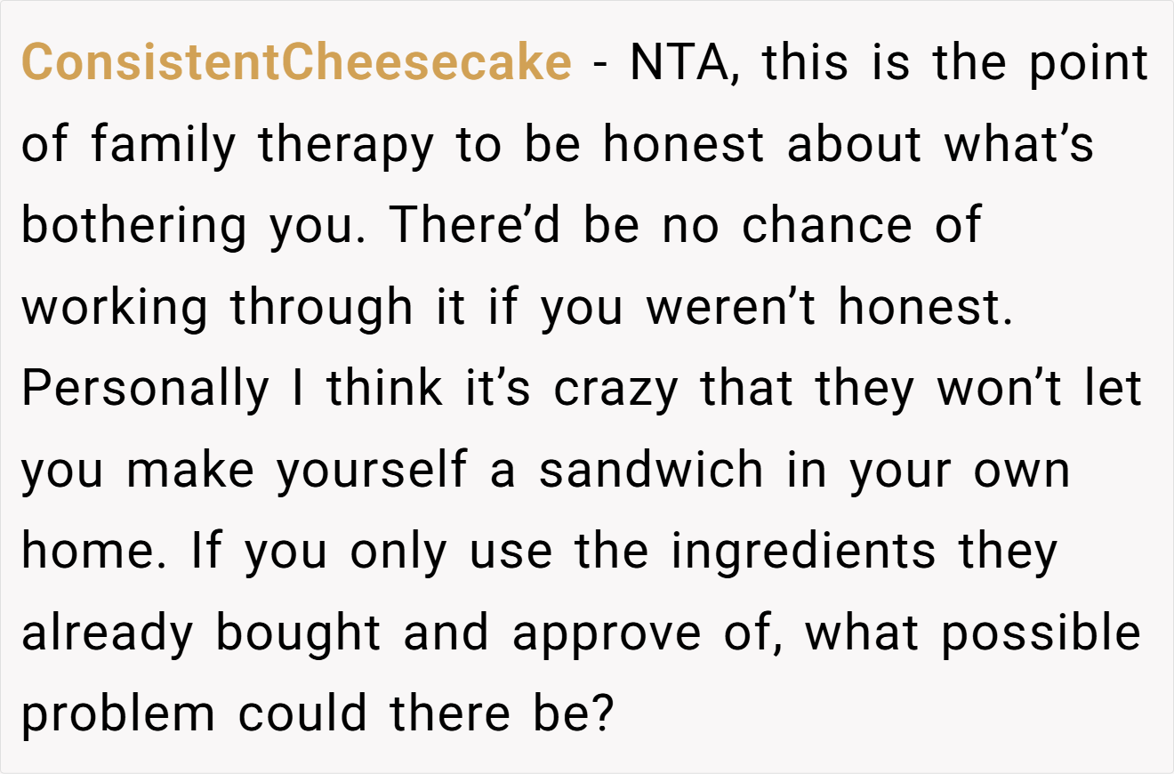The image size is (1174, 774).
Task: Click the word "yourself" in the comment
Action: click(372, 471)
